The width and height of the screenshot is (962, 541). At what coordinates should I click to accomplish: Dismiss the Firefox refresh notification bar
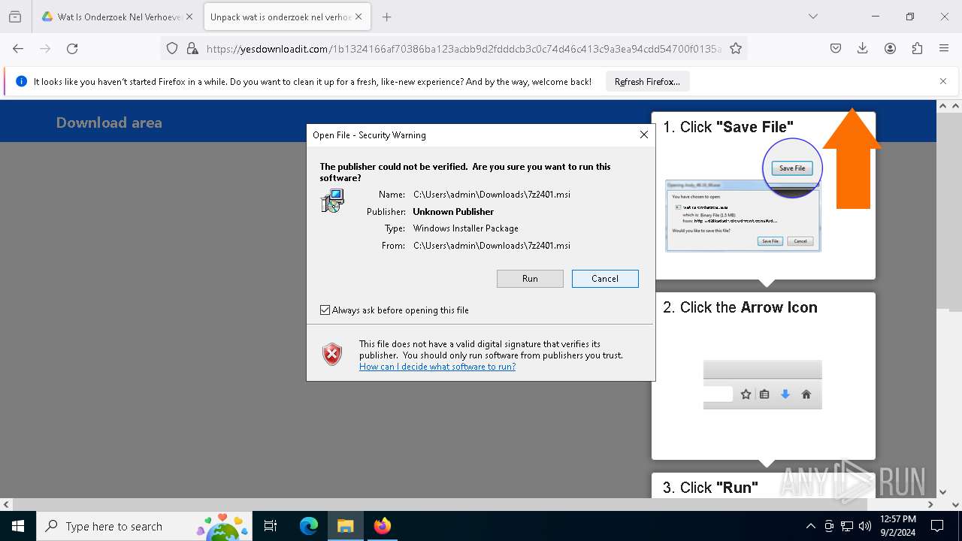943,81
